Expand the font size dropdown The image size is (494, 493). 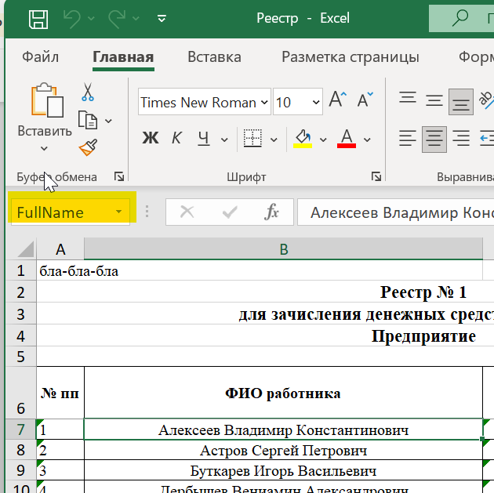point(315,103)
